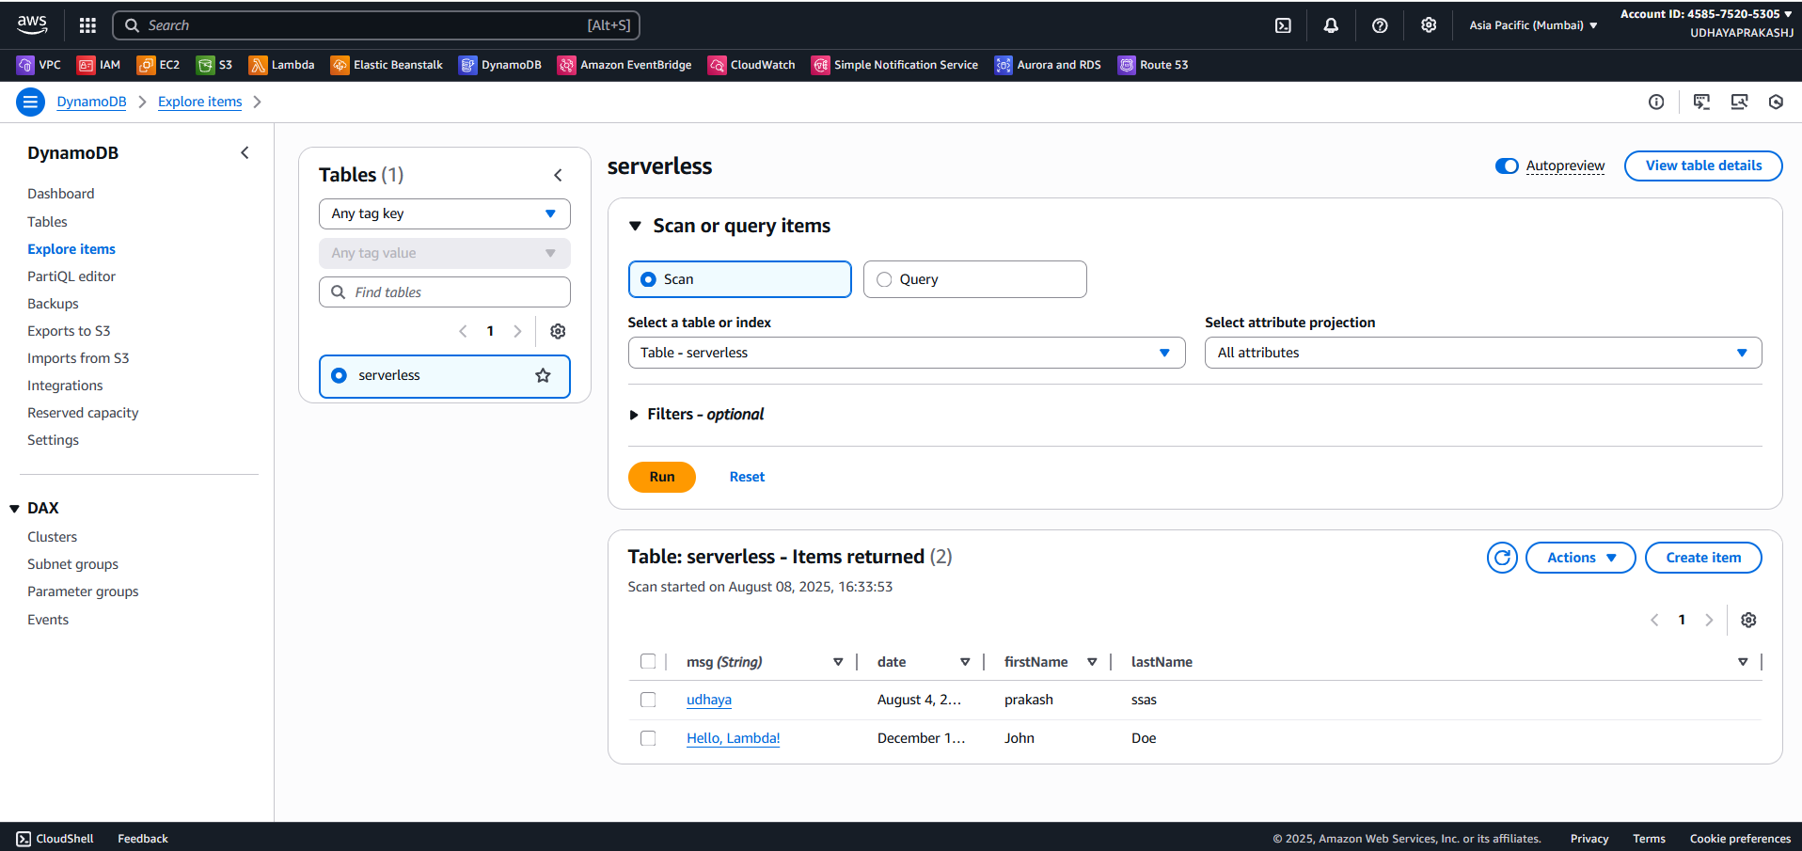Click View table details button
The width and height of the screenshot is (1802, 851).
pyautogui.click(x=1703, y=165)
